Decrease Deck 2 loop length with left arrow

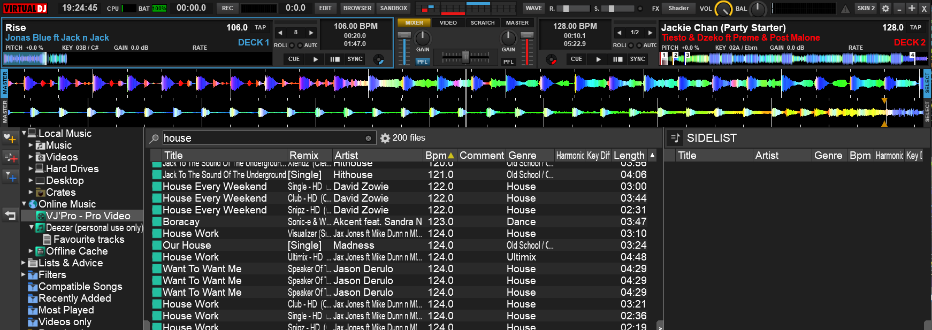pyautogui.click(x=619, y=33)
